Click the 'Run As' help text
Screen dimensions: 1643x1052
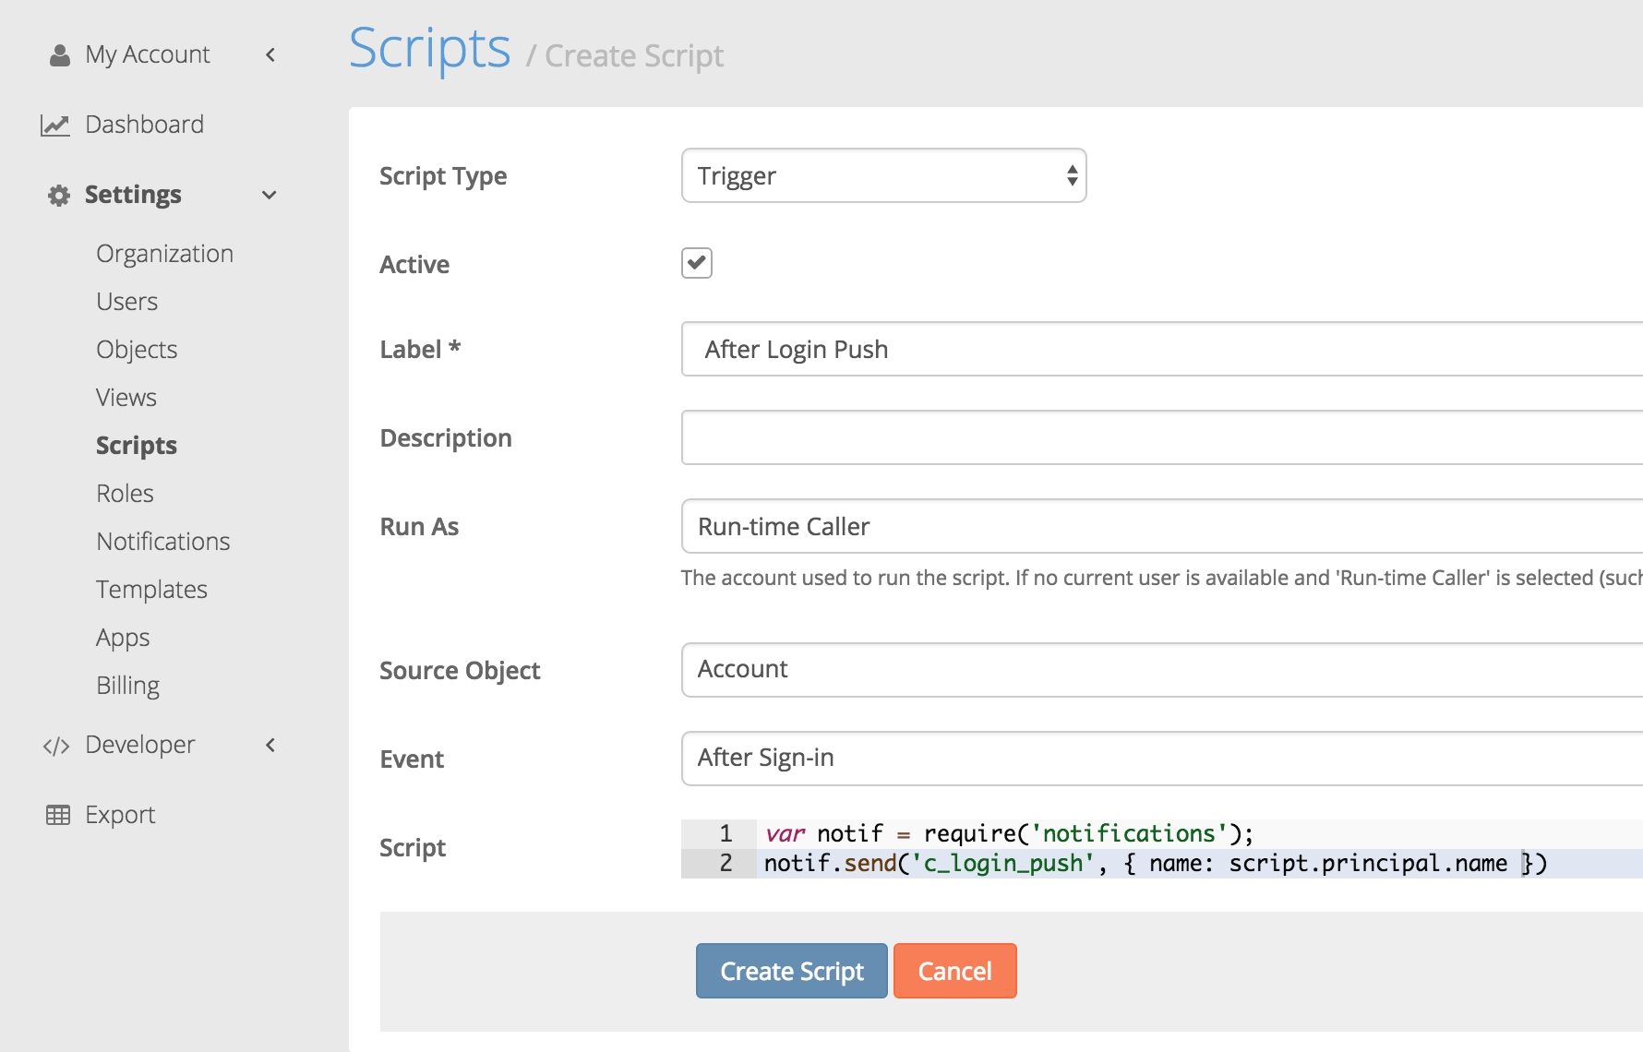click(1162, 578)
